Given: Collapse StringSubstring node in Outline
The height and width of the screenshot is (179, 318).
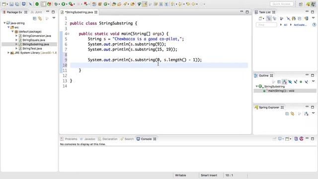Looking at the screenshot, I should (x=256, y=87).
